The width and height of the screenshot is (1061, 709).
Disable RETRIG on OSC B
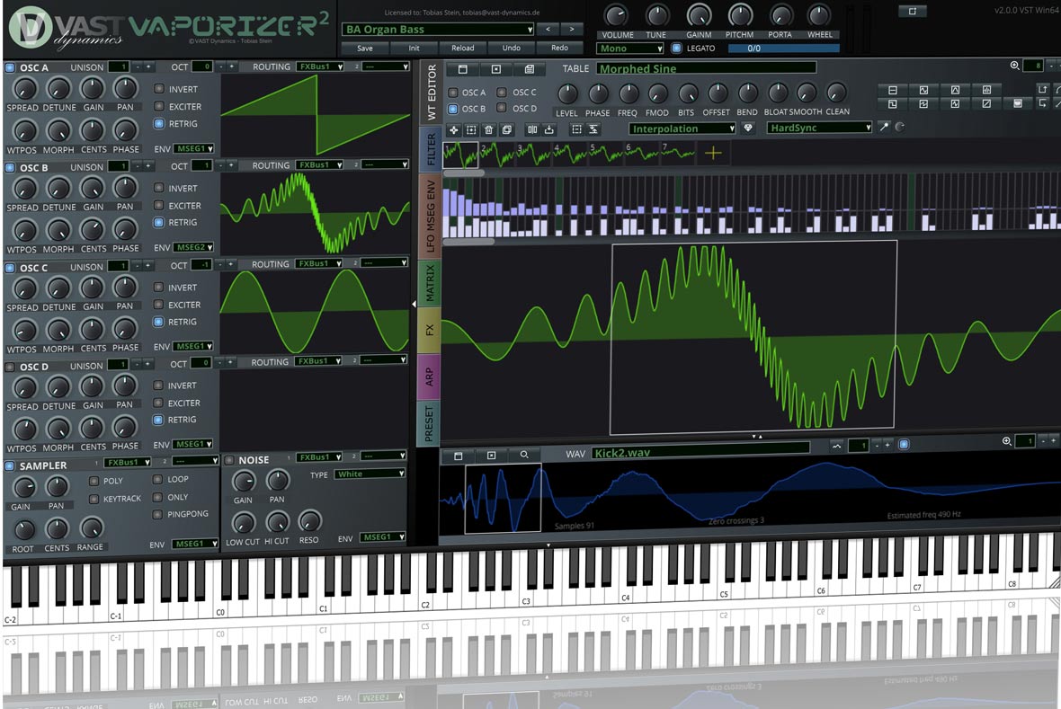tap(158, 222)
